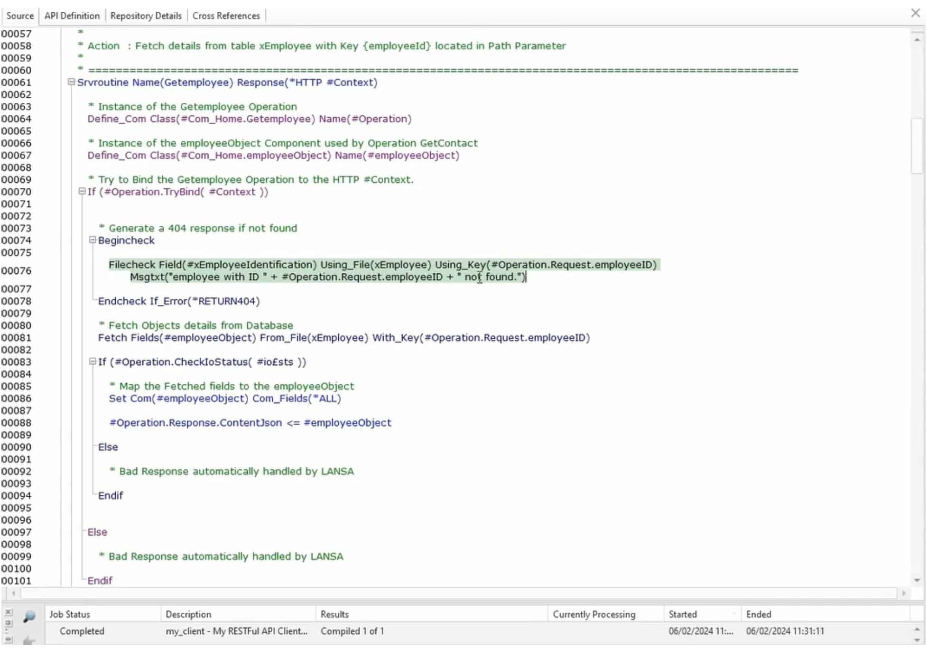Screen dimensions: 927x648
Task: Switch to the Source tab
Action: 20,16
